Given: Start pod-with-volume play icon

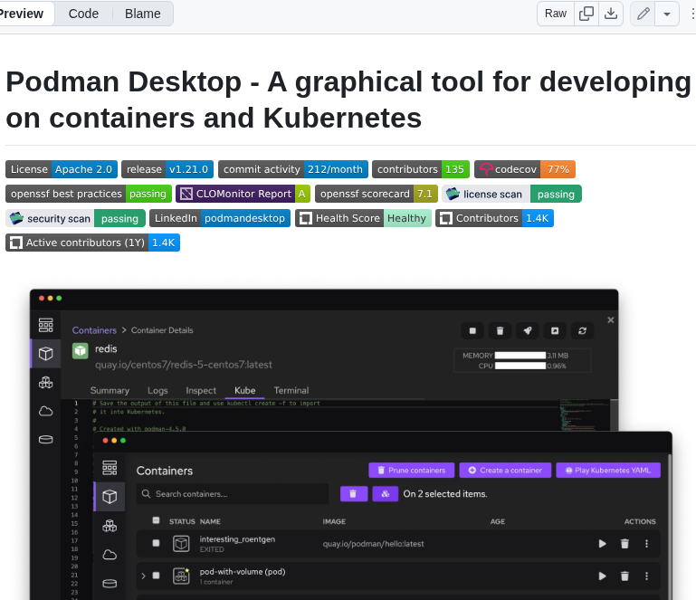Looking at the screenshot, I should (x=603, y=576).
